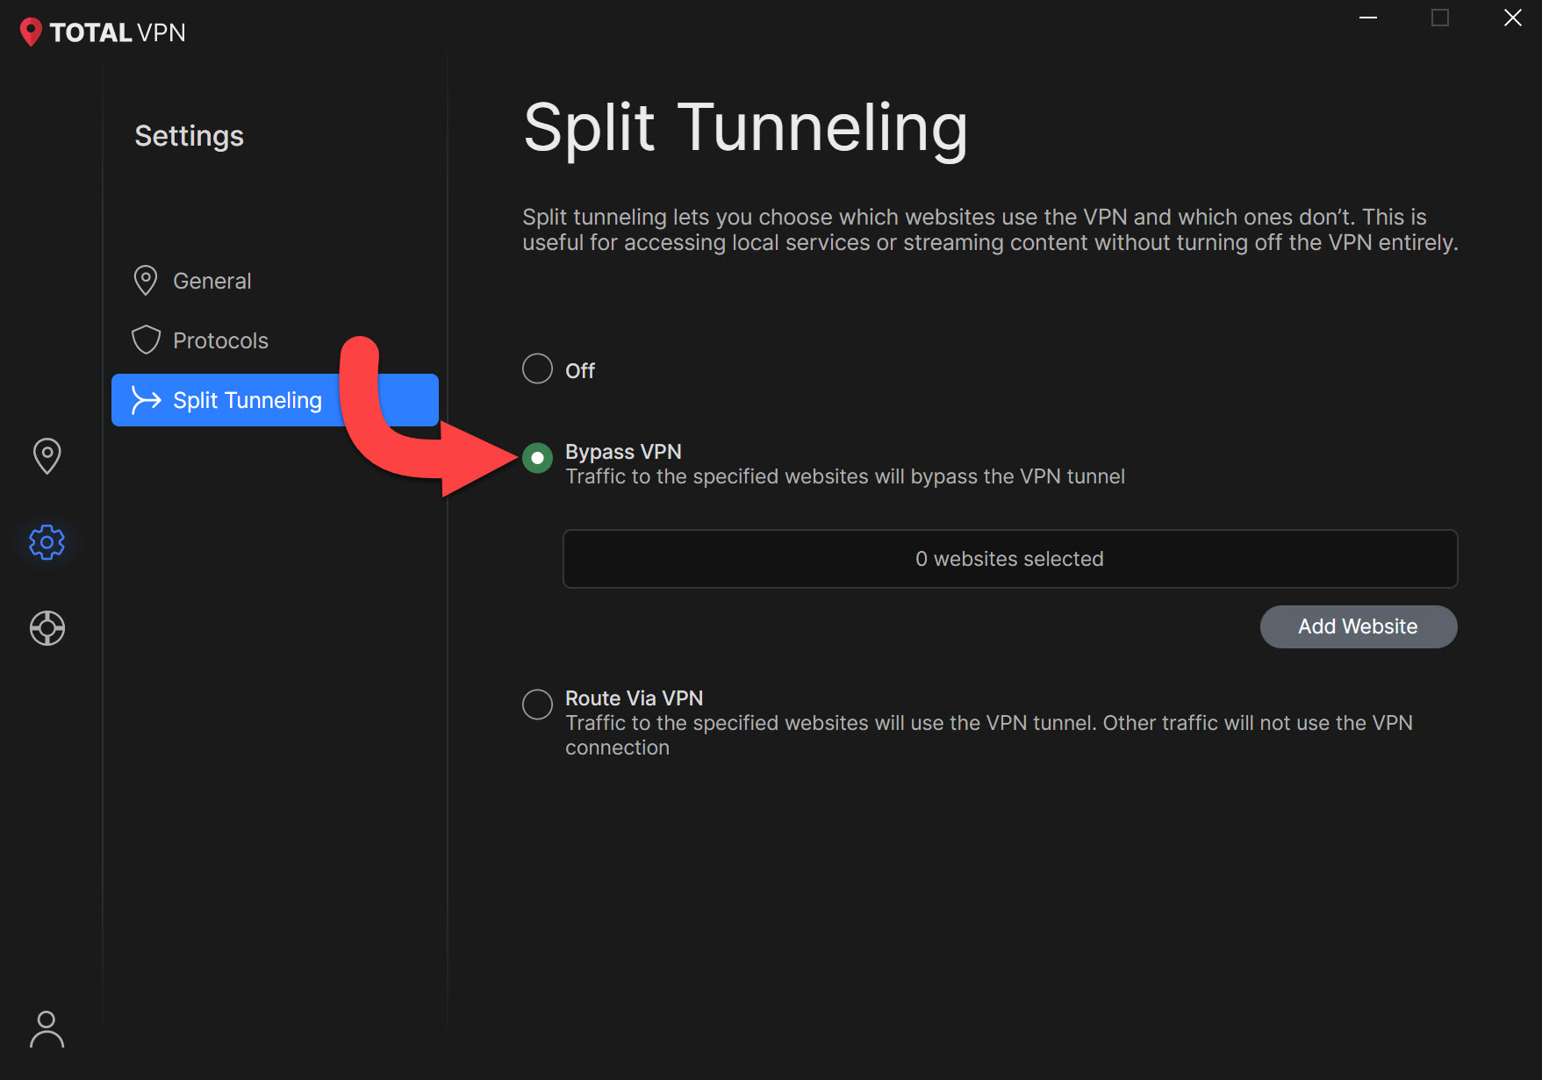Close the Total VPN window
The height and width of the screenshot is (1080, 1542).
coord(1513,18)
